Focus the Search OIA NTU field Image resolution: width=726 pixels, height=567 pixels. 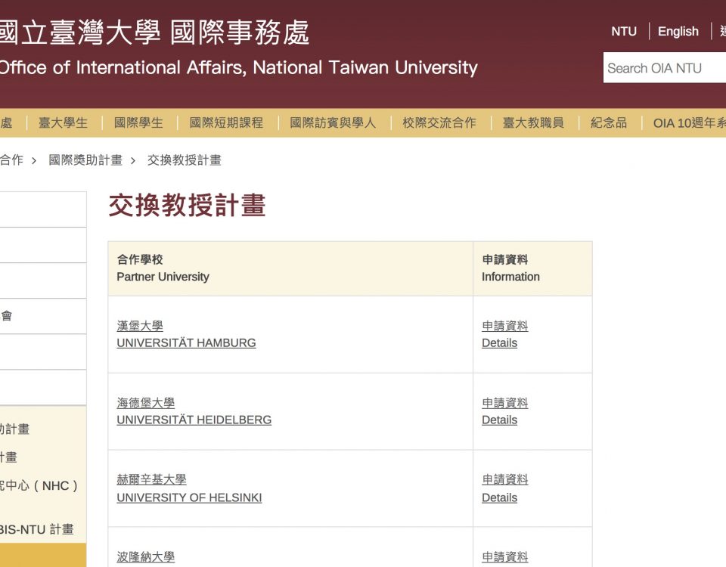[665, 68]
